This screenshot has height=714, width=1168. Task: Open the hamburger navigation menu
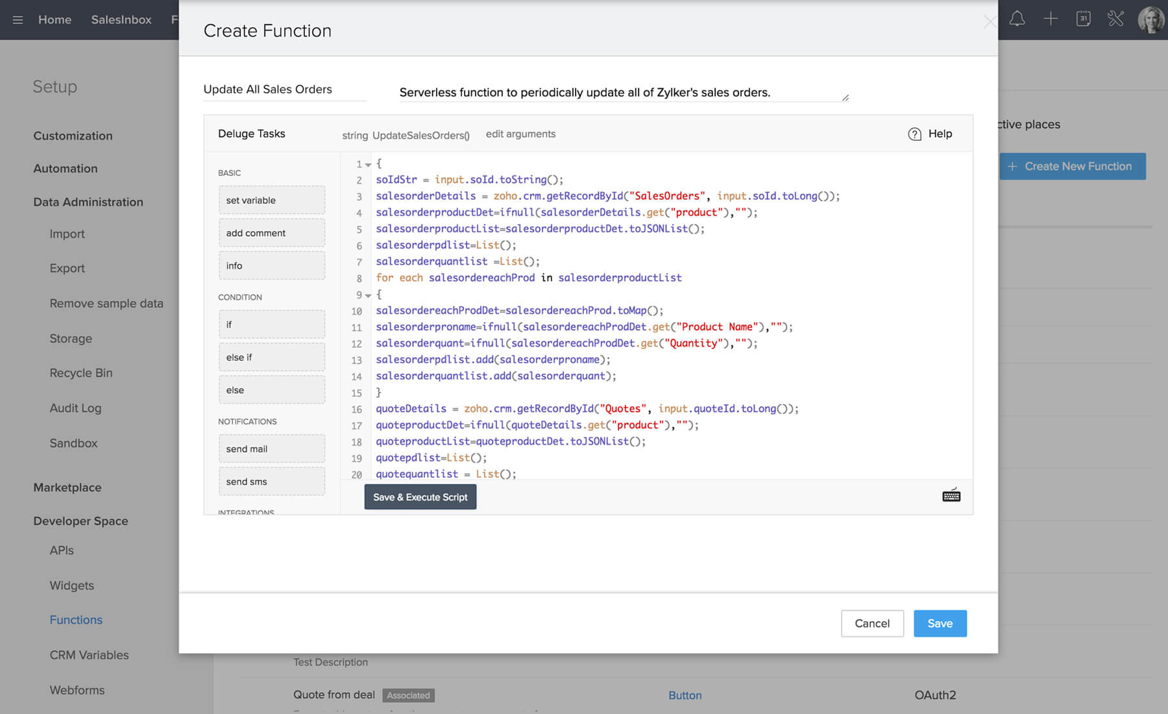coord(18,19)
